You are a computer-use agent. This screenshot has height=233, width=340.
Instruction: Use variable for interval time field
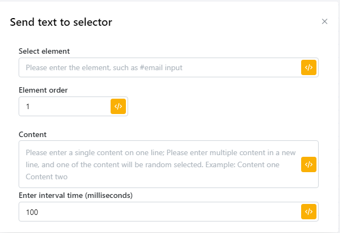point(309,212)
